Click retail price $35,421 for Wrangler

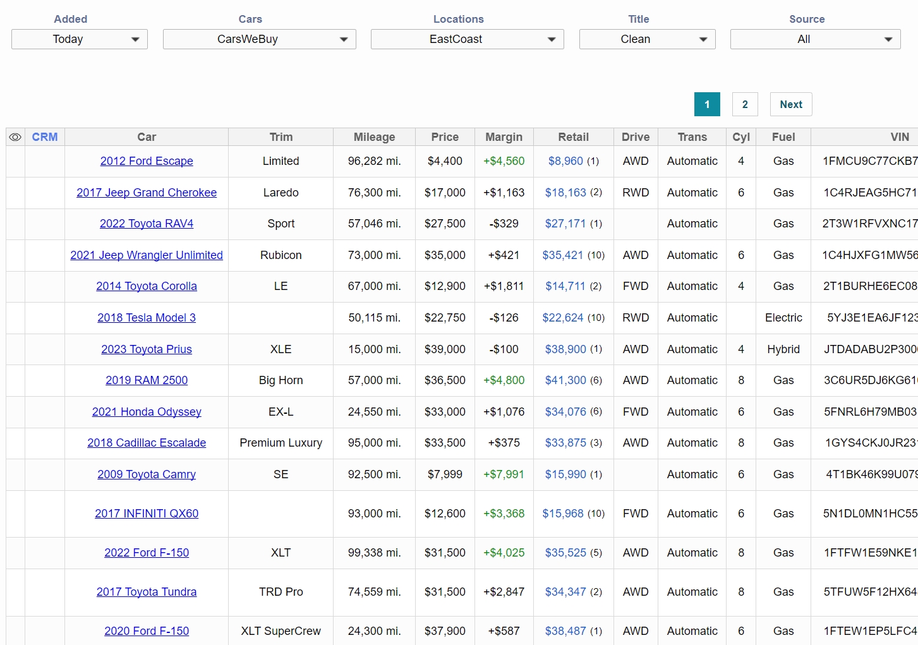coord(563,255)
